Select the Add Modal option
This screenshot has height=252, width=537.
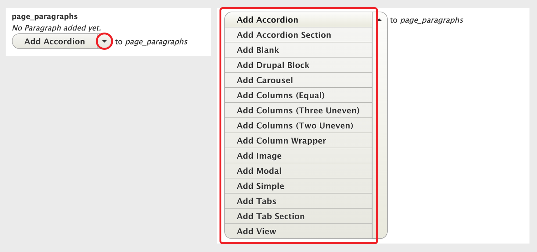(x=298, y=171)
